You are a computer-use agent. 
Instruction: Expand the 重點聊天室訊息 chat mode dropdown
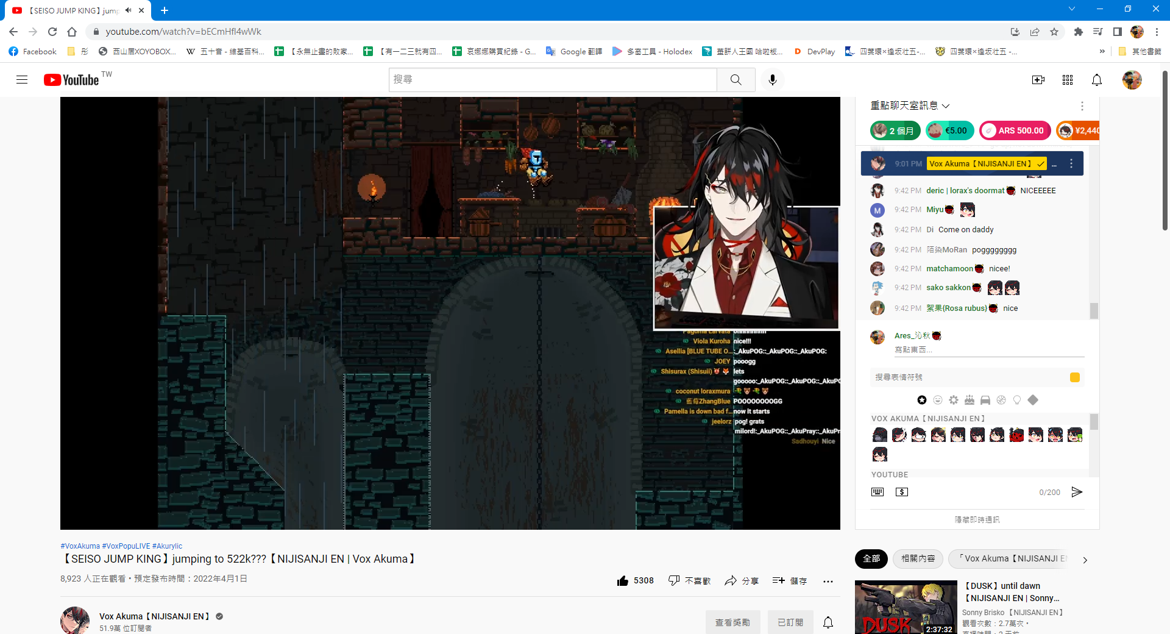coord(910,105)
